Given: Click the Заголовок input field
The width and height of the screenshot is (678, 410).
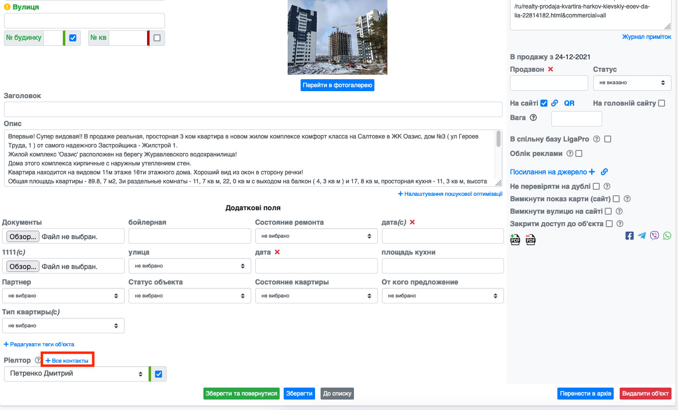Looking at the screenshot, I should click(253, 110).
